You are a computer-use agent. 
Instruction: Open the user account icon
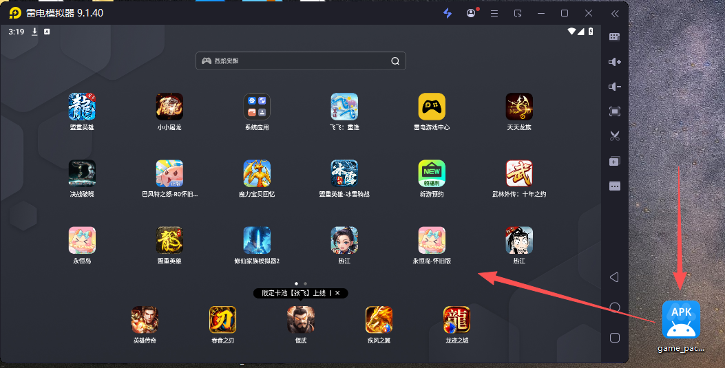coord(471,13)
